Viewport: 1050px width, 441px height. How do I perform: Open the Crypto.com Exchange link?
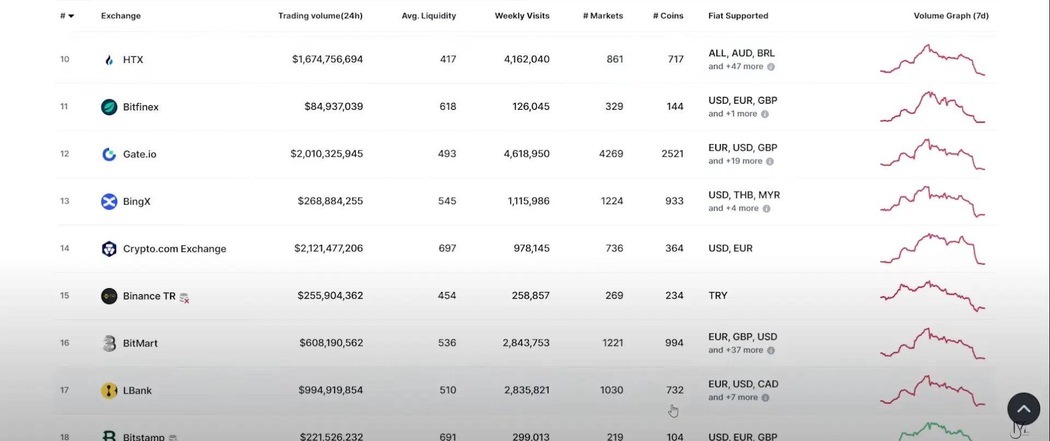[x=174, y=249]
